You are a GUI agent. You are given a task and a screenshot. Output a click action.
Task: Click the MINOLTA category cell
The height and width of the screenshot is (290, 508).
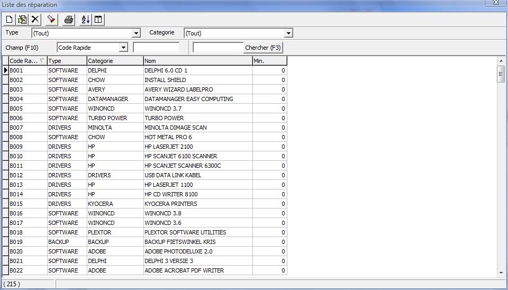click(115, 128)
